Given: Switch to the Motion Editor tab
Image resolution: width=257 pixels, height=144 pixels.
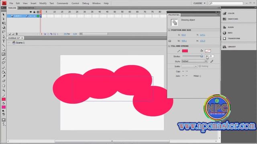Looking at the screenshot, I should click(x=27, y=8).
